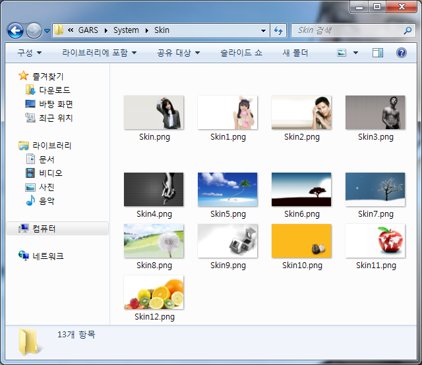Select the Skin1.png thumbnail

coord(227,113)
